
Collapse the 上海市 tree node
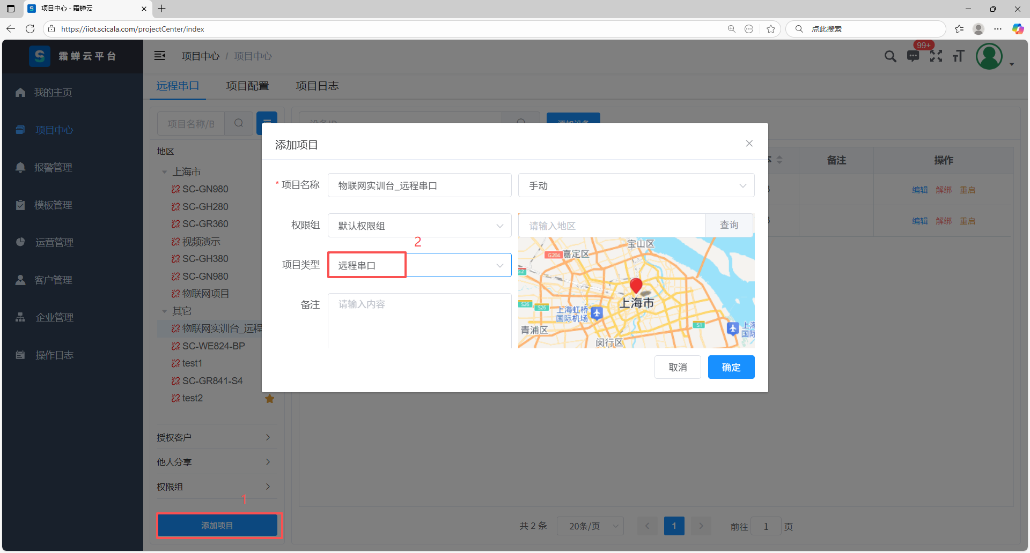tap(165, 172)
